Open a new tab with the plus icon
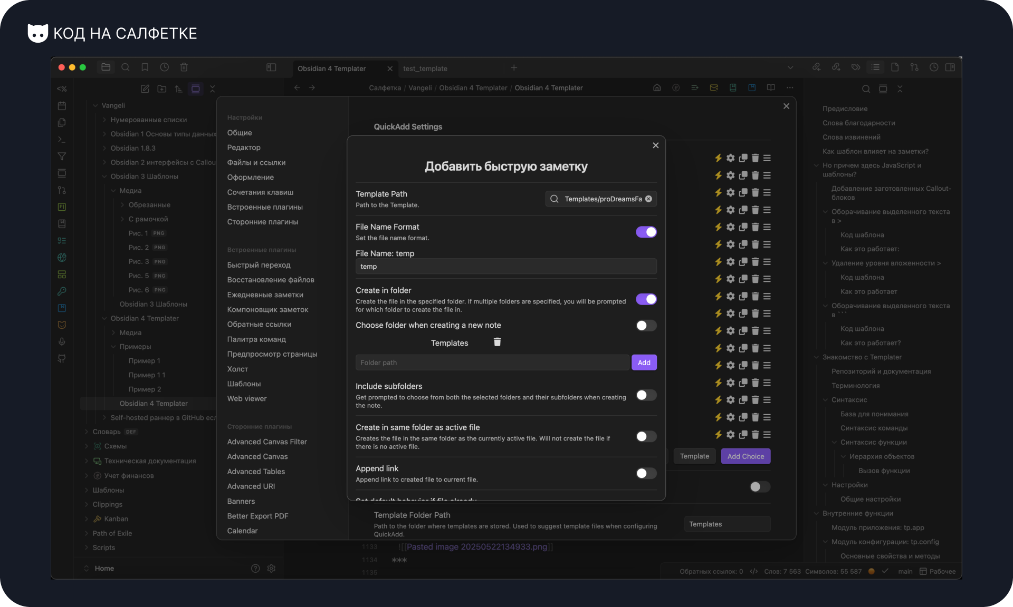This screenshot has width=1013, height=607. click(x=514, y=67)
